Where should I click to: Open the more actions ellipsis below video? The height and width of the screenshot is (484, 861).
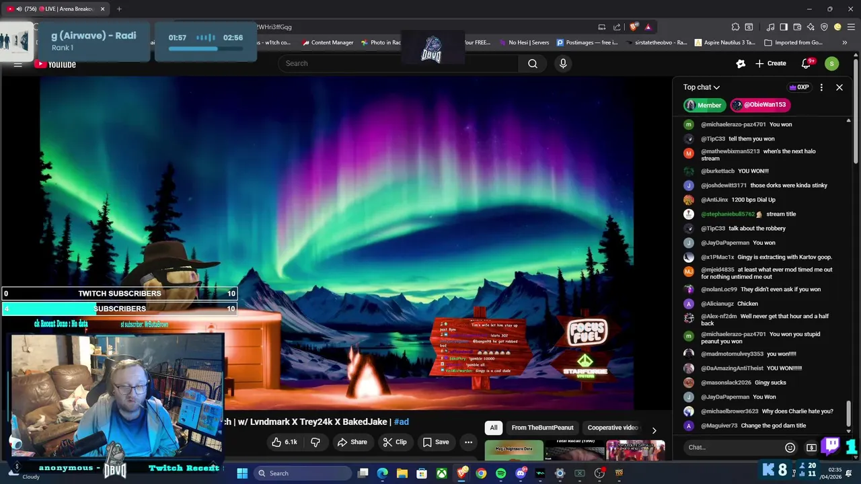[x=468, y=442]
